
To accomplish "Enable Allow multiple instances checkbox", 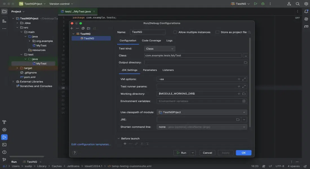I will [175, 32].
